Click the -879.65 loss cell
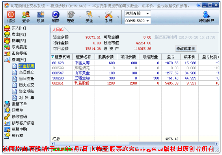The height and width of the screenshot is (155, 222). click(172, 63)
